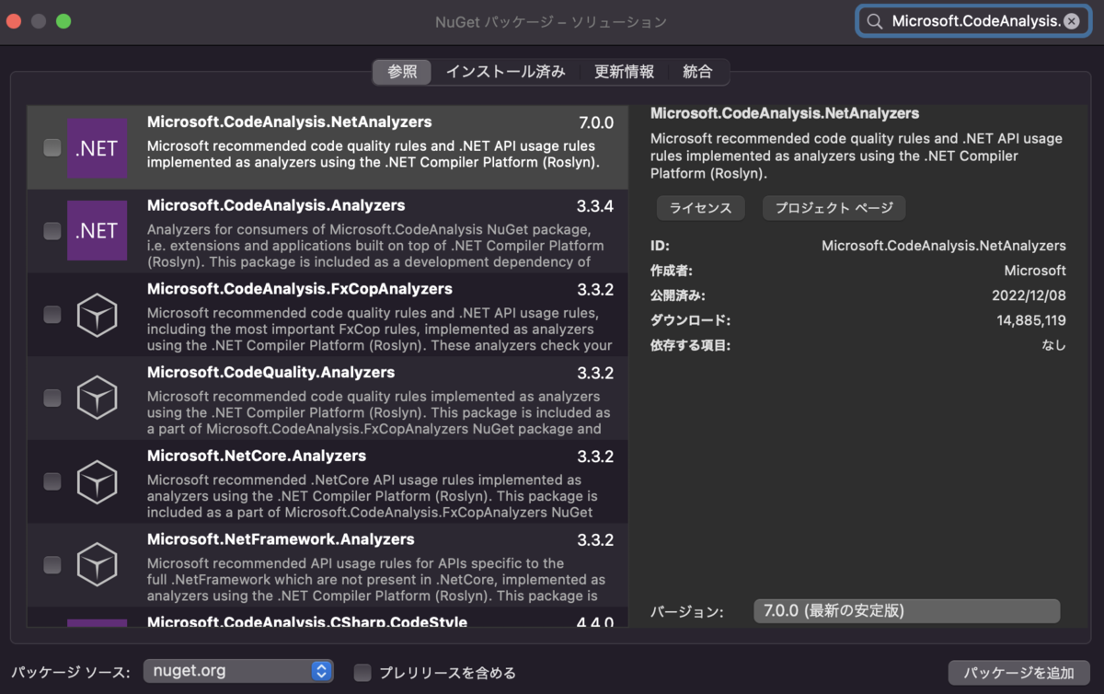Select the Microsoft.CodeQuality.Analyzers list title
Image resolution: width=1104 pixels, height=694 pixels.
point(270,372)
